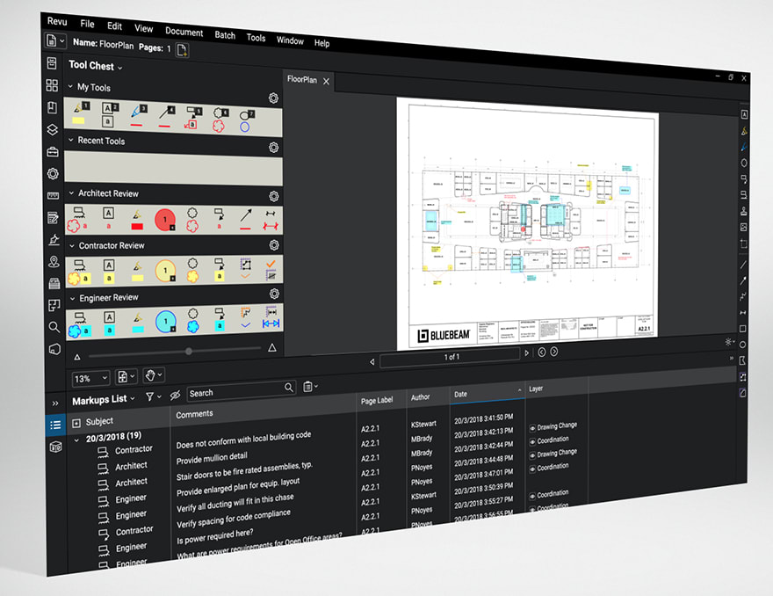Screen dimensions: 773x596
Task: Go to next page arrow
Action: tap(526, 353)
